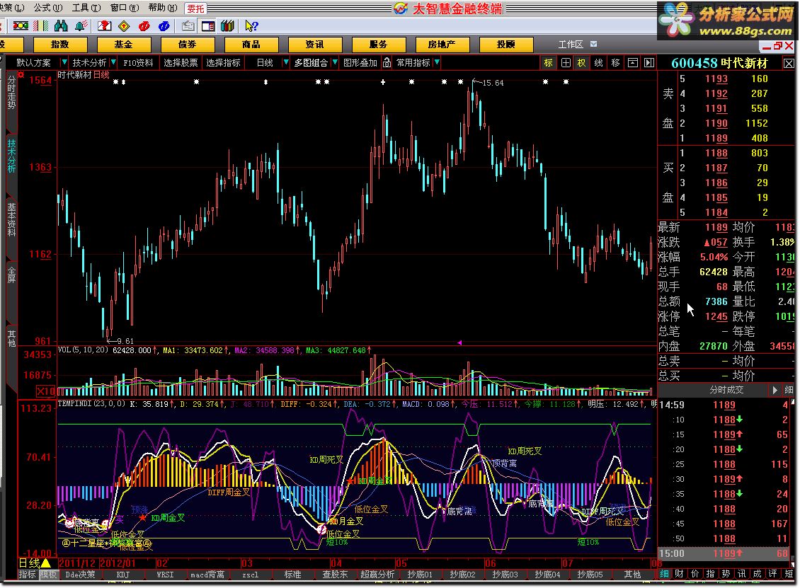Click 图形叠加 in chart toolbar
Image resolution: width=800 pixels, height=588 pixels.
pos(360,63)
